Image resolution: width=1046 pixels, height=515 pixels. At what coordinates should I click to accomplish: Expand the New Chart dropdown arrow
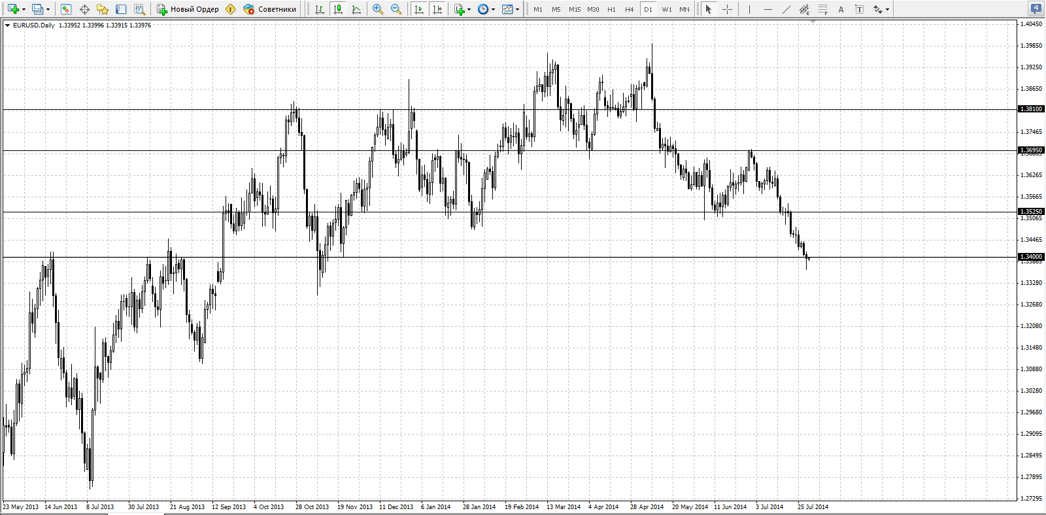(24, 9)
